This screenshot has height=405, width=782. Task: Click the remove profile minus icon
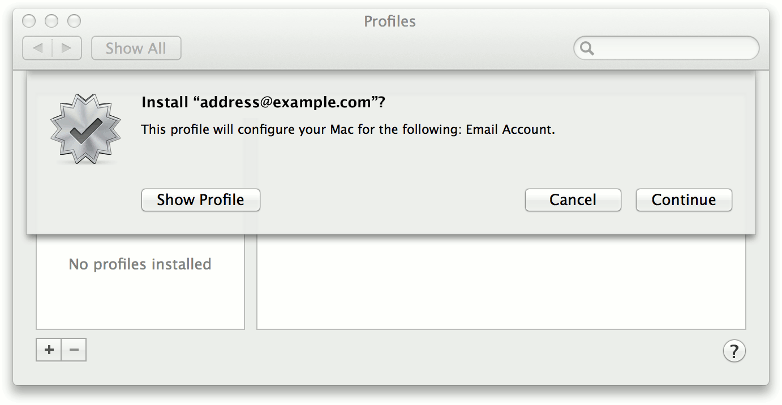click(74, 350)
